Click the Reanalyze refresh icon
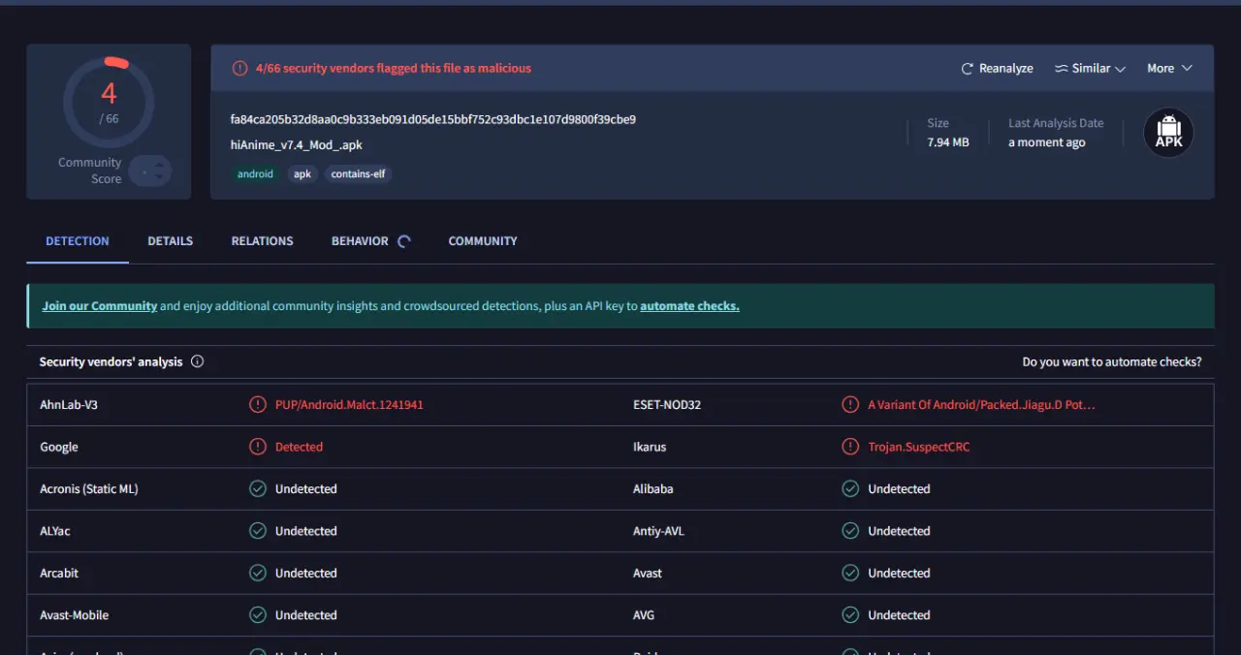Viewport: 1241px width, 655px height. (x=967, y=69)
